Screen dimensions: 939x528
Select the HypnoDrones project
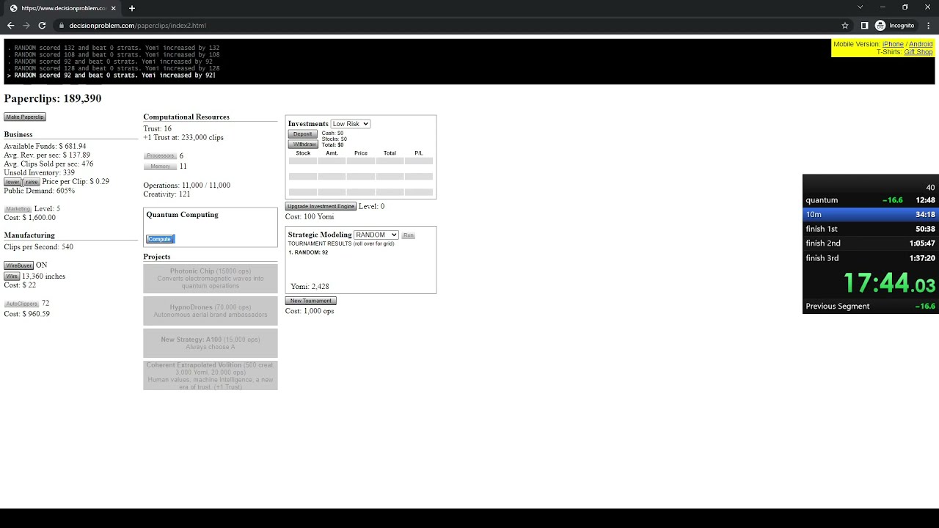click(x=211, y=311)
